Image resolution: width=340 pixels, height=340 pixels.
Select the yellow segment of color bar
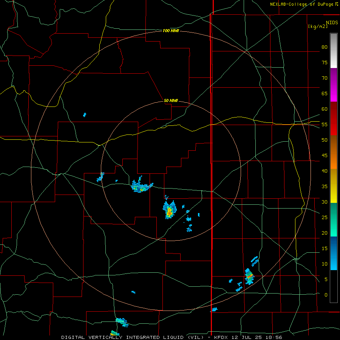pos(334,186)
